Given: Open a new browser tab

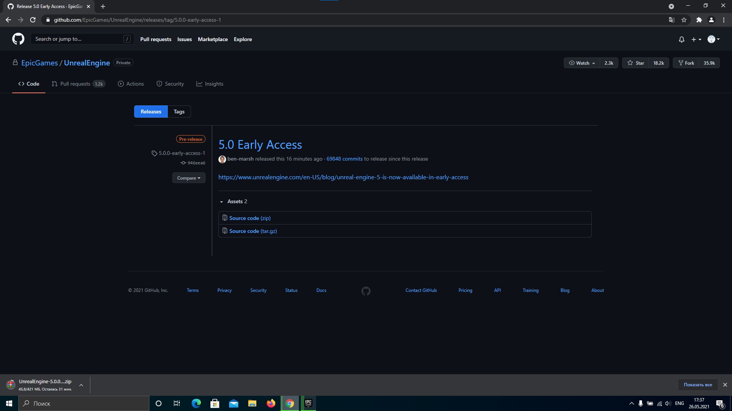Looking at the screenshot, I should [103, 6].
